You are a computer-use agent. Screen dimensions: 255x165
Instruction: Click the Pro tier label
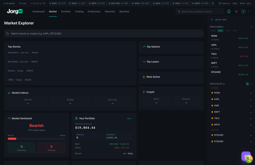[23, 4]
